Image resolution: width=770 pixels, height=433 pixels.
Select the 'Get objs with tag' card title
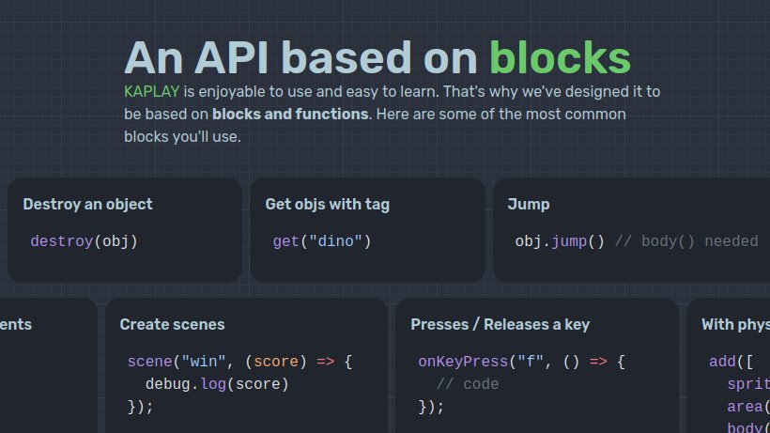click(327, 204)
